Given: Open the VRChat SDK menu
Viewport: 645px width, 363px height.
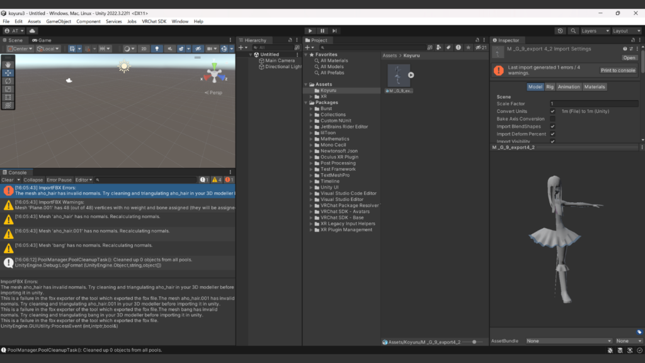Looking at the screenshot, I should click(x=154, y=21).
